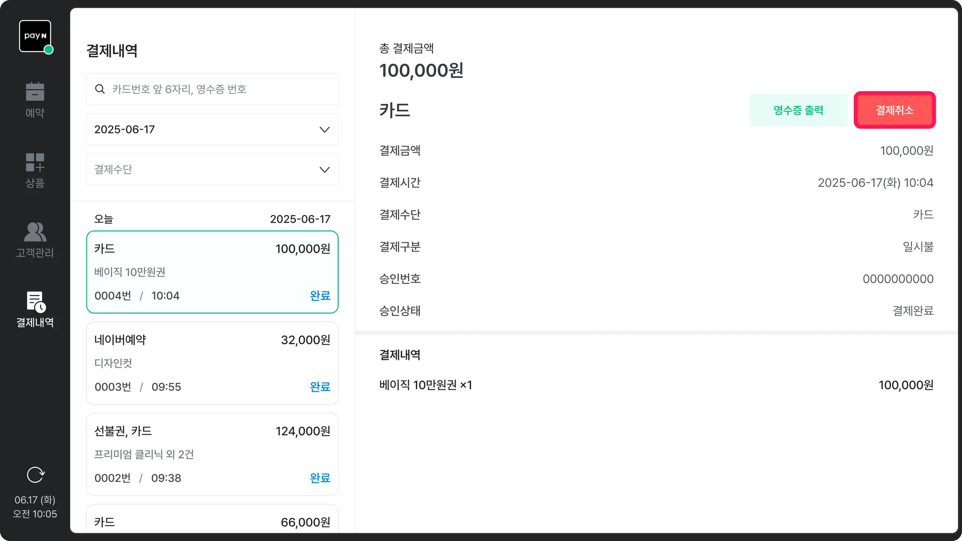Click the 결제수단 dropdown chevron arrow
The width and height of the screenshot is (962, 541).
pos(325,170)
